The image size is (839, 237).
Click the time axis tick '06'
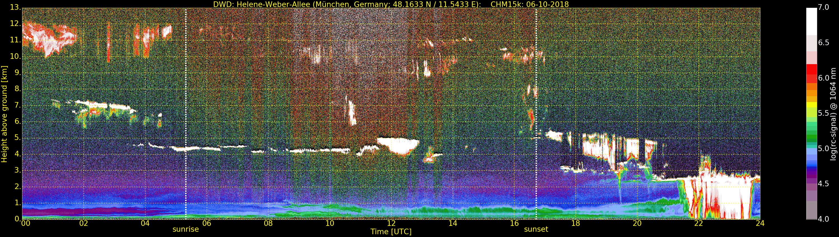click(206, 223)
